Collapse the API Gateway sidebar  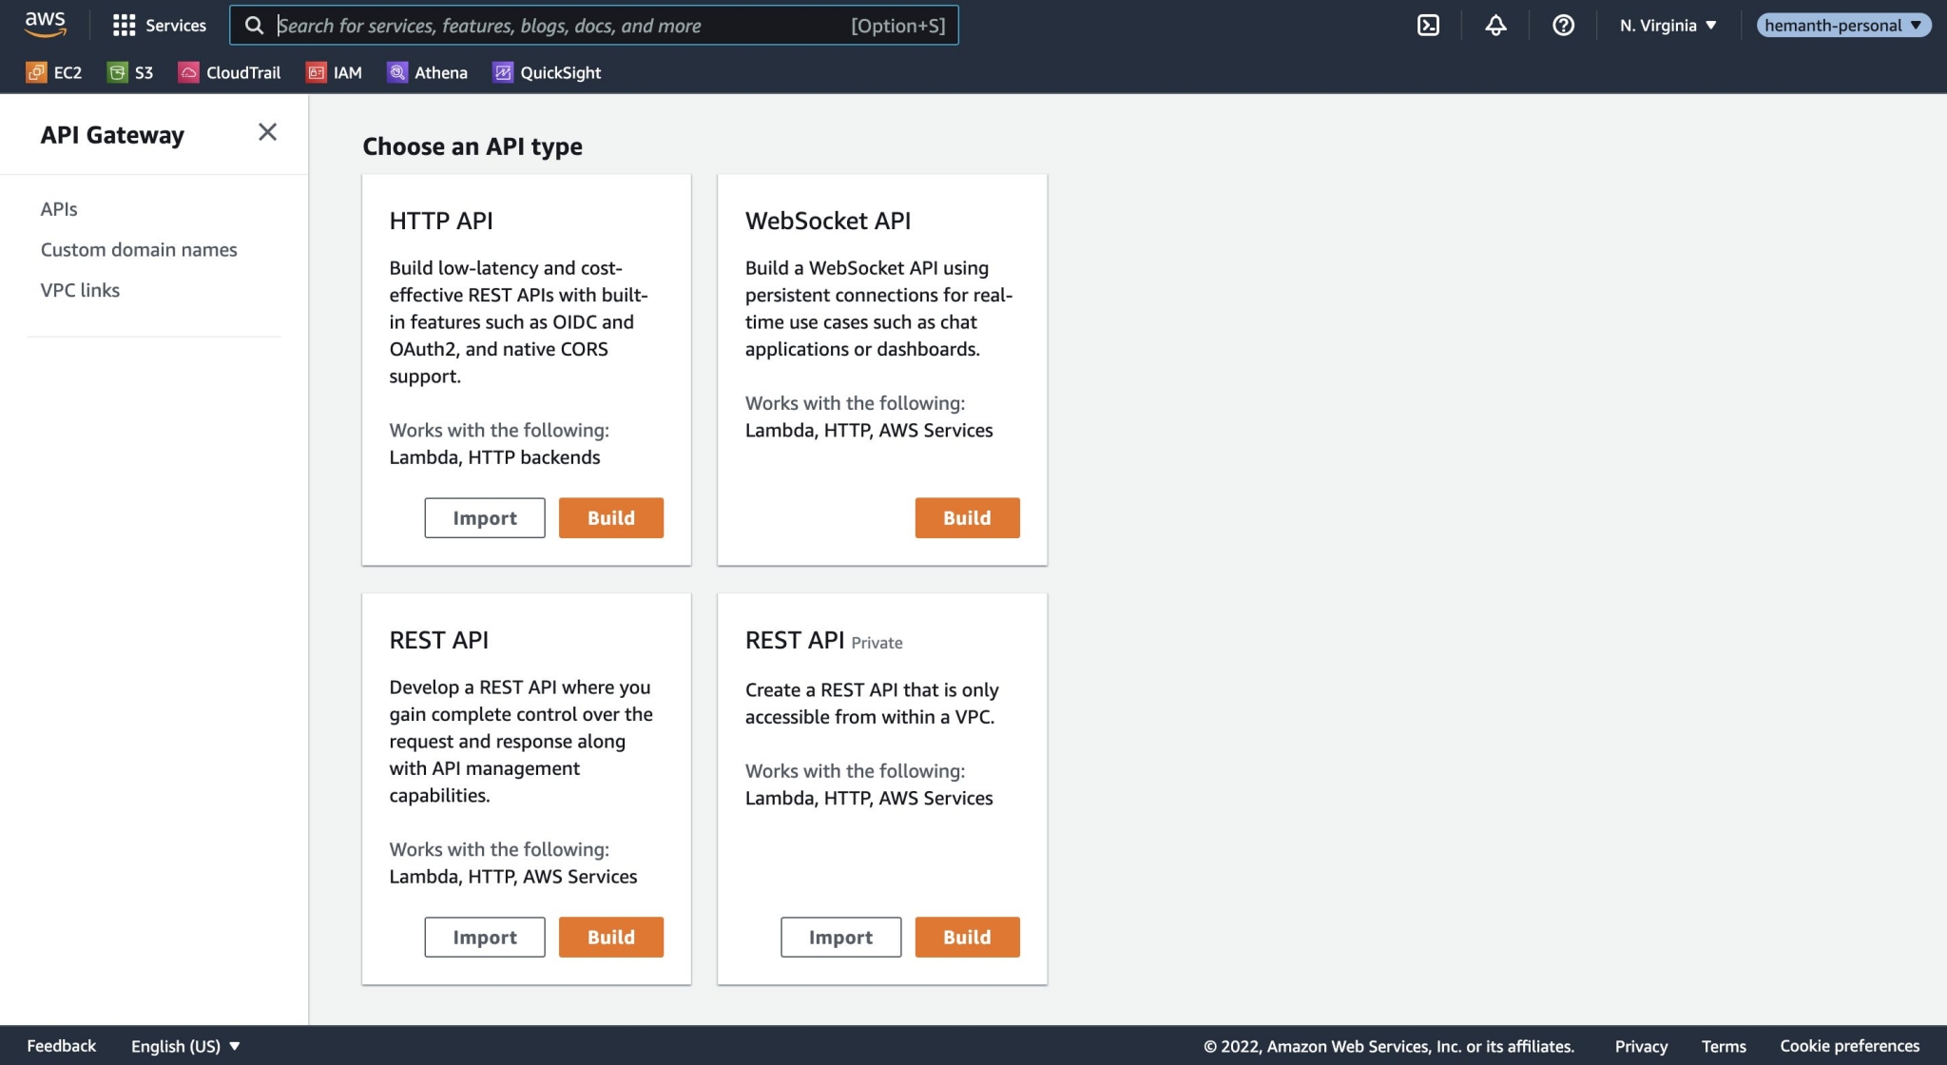point(267,132)
